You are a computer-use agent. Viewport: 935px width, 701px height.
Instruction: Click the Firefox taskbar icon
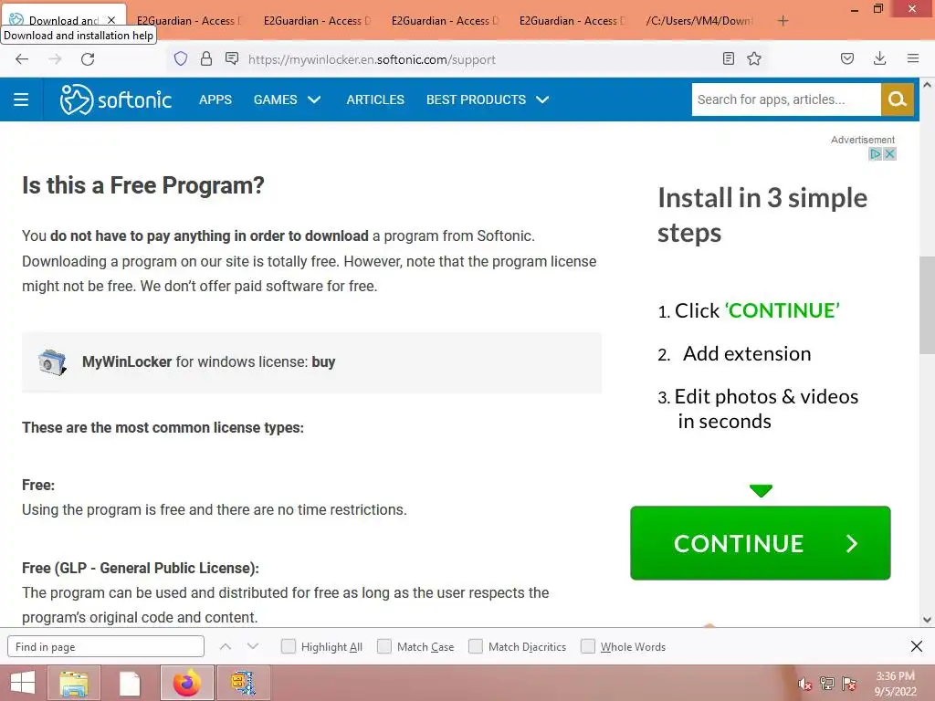pyautogui.click(x=187, y=683)
